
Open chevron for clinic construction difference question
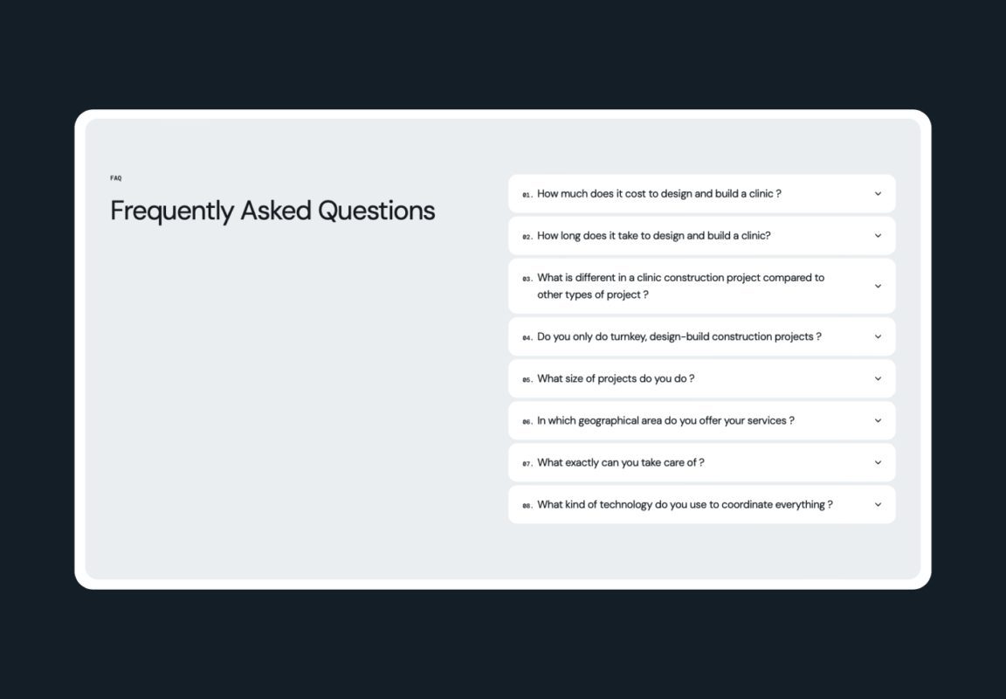click(878, 287)
